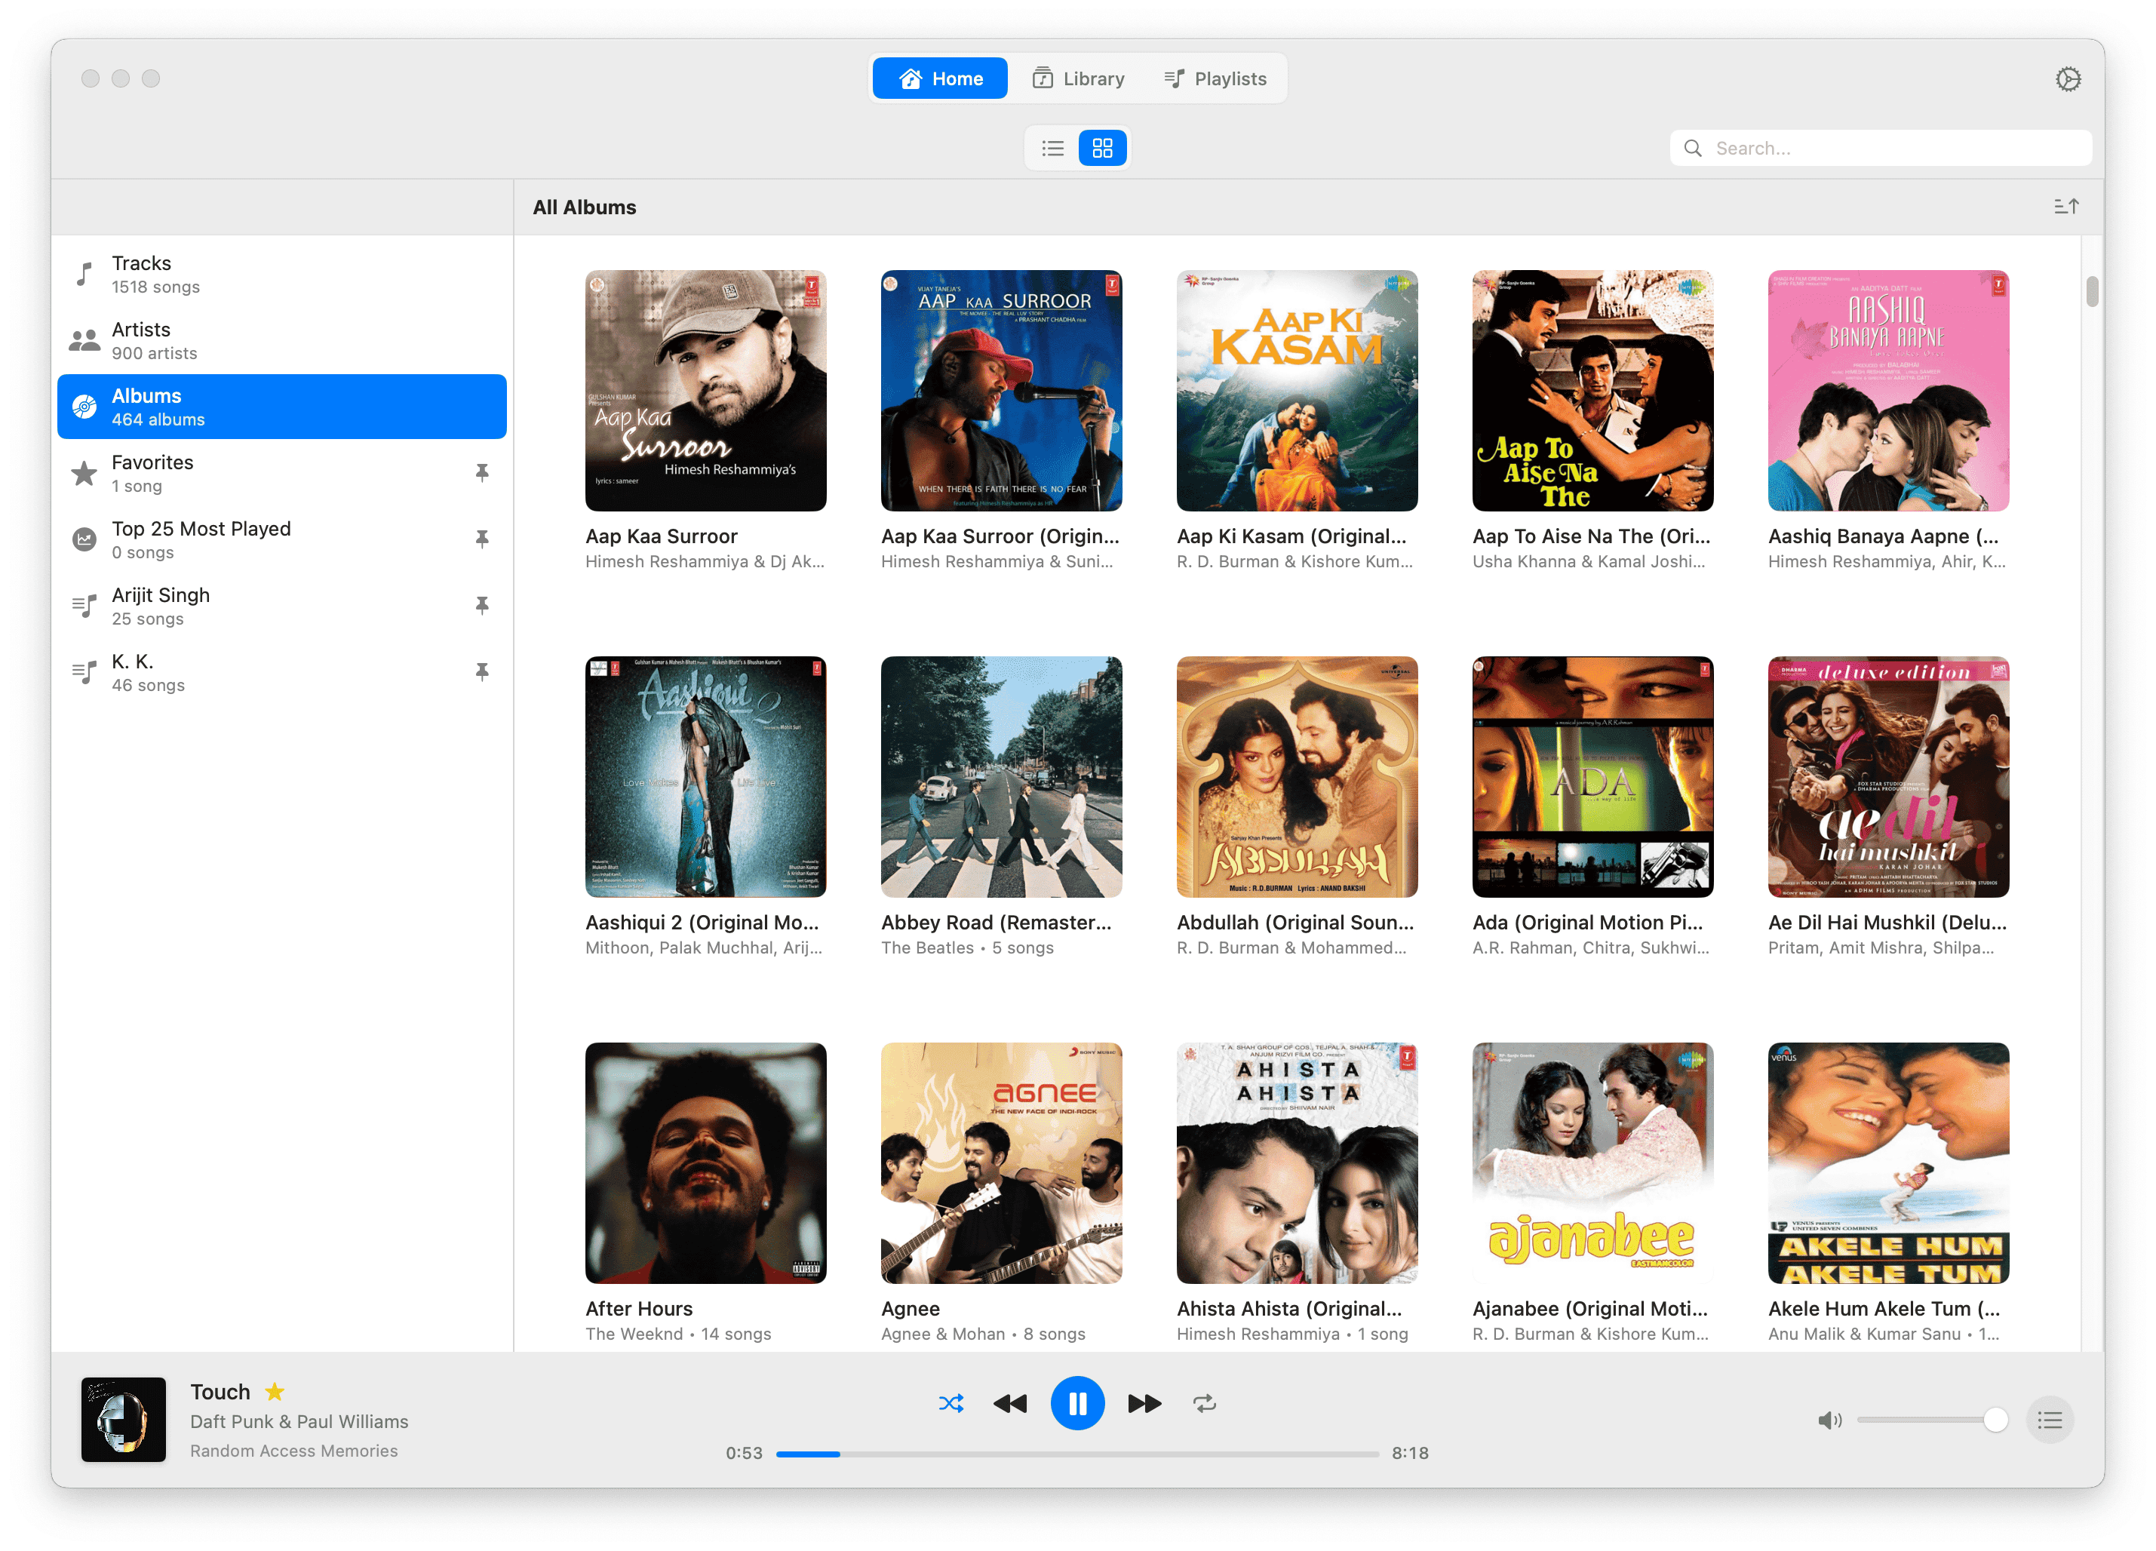
Task: Open Ajanabee album cover
Action: pos(1592,1163)
